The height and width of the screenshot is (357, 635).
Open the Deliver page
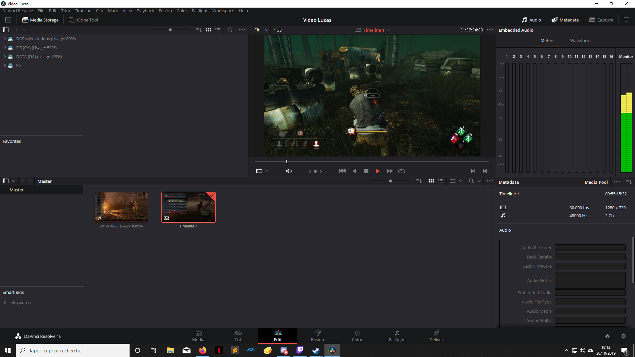(436, 336)
